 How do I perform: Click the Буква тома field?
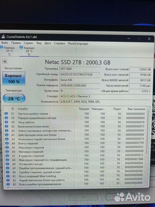tap(80, 91)
